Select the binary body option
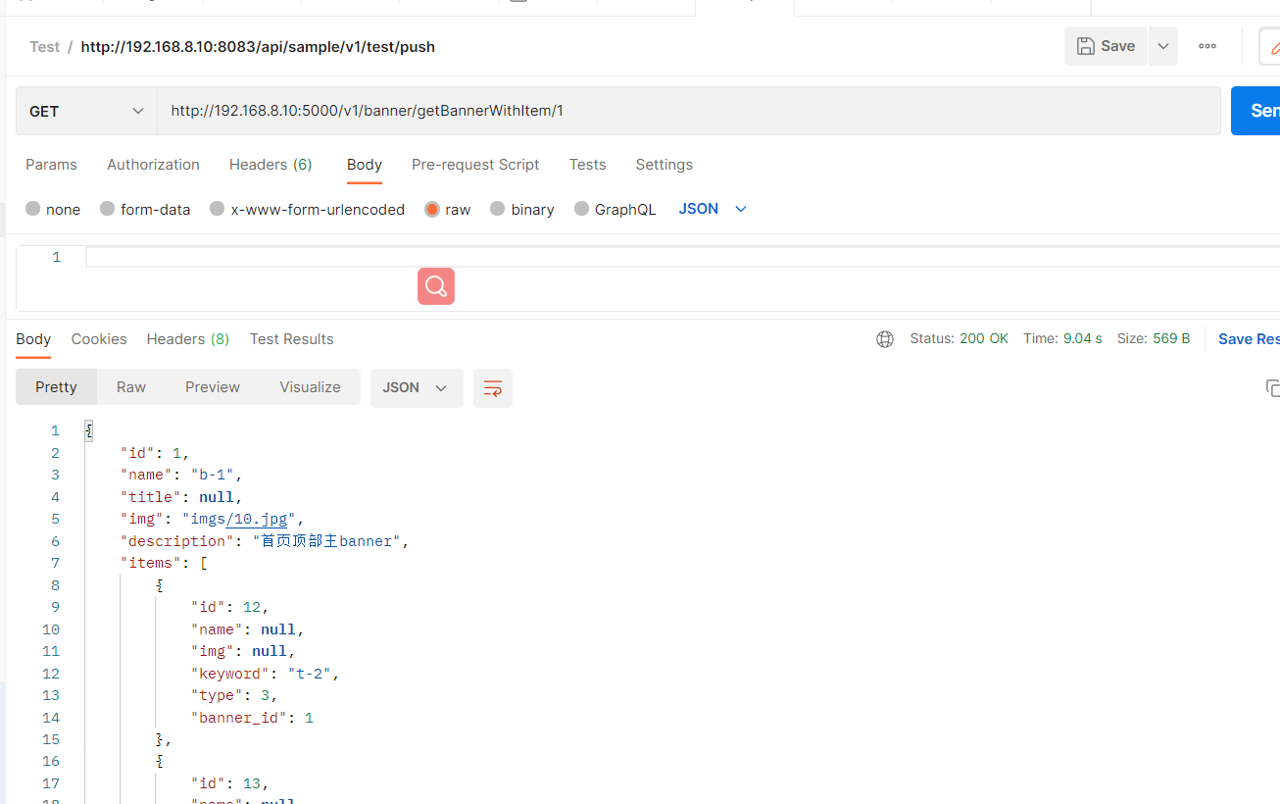Screen dimensions: 1280x804 pyautogui.click(x=521, y=209)
